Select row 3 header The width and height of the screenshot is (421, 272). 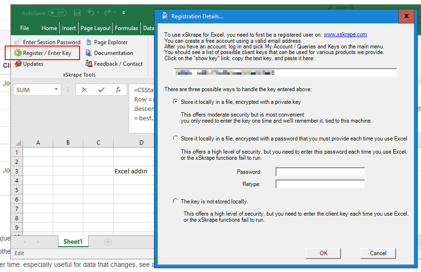click(x=16, y=171)
